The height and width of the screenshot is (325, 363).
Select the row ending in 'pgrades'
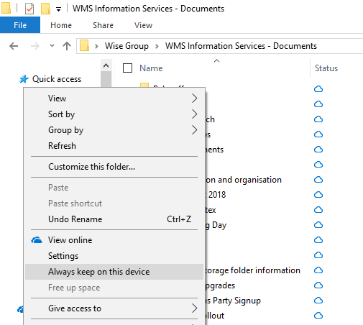pos(220,285)
